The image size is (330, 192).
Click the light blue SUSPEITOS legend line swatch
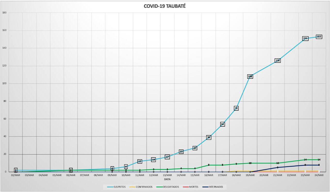[110, 187]
